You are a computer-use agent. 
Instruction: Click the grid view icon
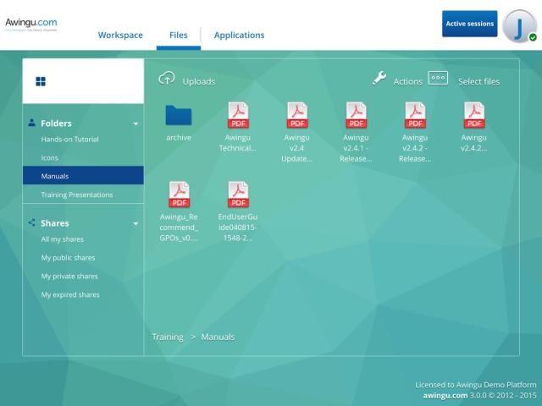coord(41,81)
